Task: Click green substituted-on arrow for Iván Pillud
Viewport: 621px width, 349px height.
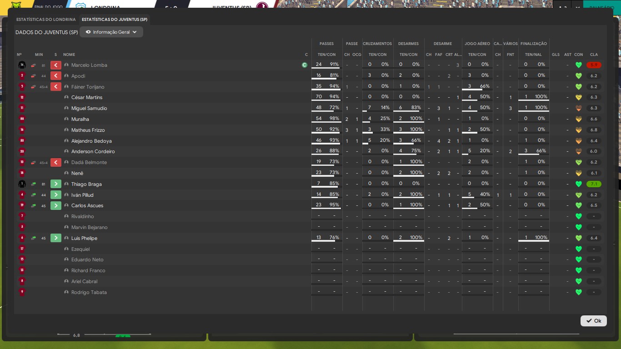Action: (x=56, y=195)
